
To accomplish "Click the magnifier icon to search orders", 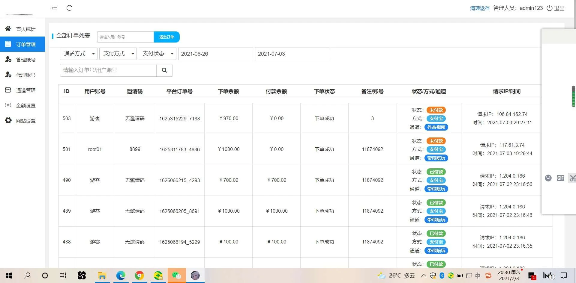I will coord(164,70).
